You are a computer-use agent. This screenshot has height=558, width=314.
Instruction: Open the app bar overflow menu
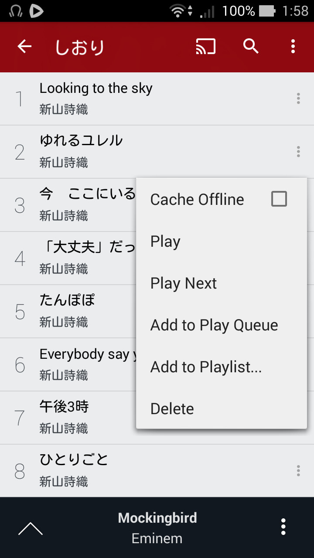tap(293, 46)
